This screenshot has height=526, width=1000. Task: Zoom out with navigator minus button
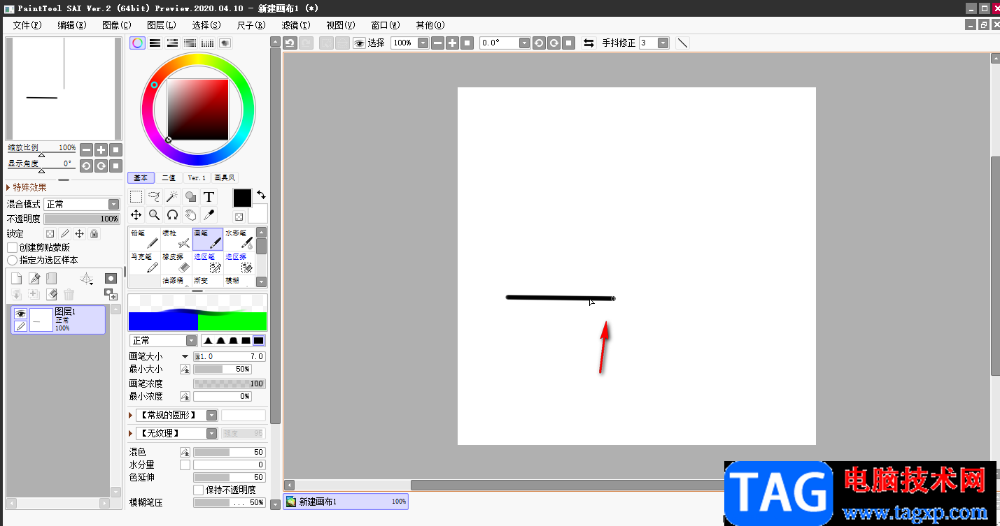(x=86, y=149)
